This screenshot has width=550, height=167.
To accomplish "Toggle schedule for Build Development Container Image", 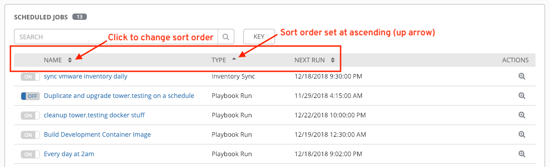I will point(30,135).
